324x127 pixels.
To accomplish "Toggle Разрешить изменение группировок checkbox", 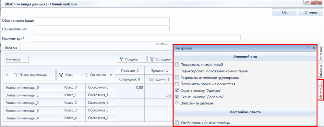I will click(177, 77).
